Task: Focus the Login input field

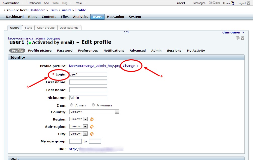Action: pos(88,74)
